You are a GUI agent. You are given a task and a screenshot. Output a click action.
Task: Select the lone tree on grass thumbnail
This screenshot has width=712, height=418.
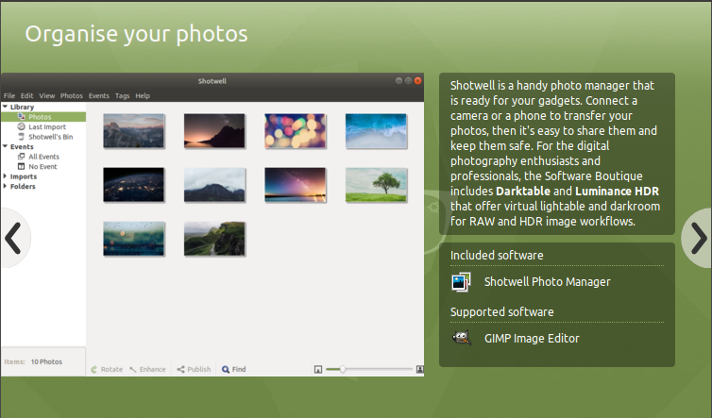click(375, 185)
